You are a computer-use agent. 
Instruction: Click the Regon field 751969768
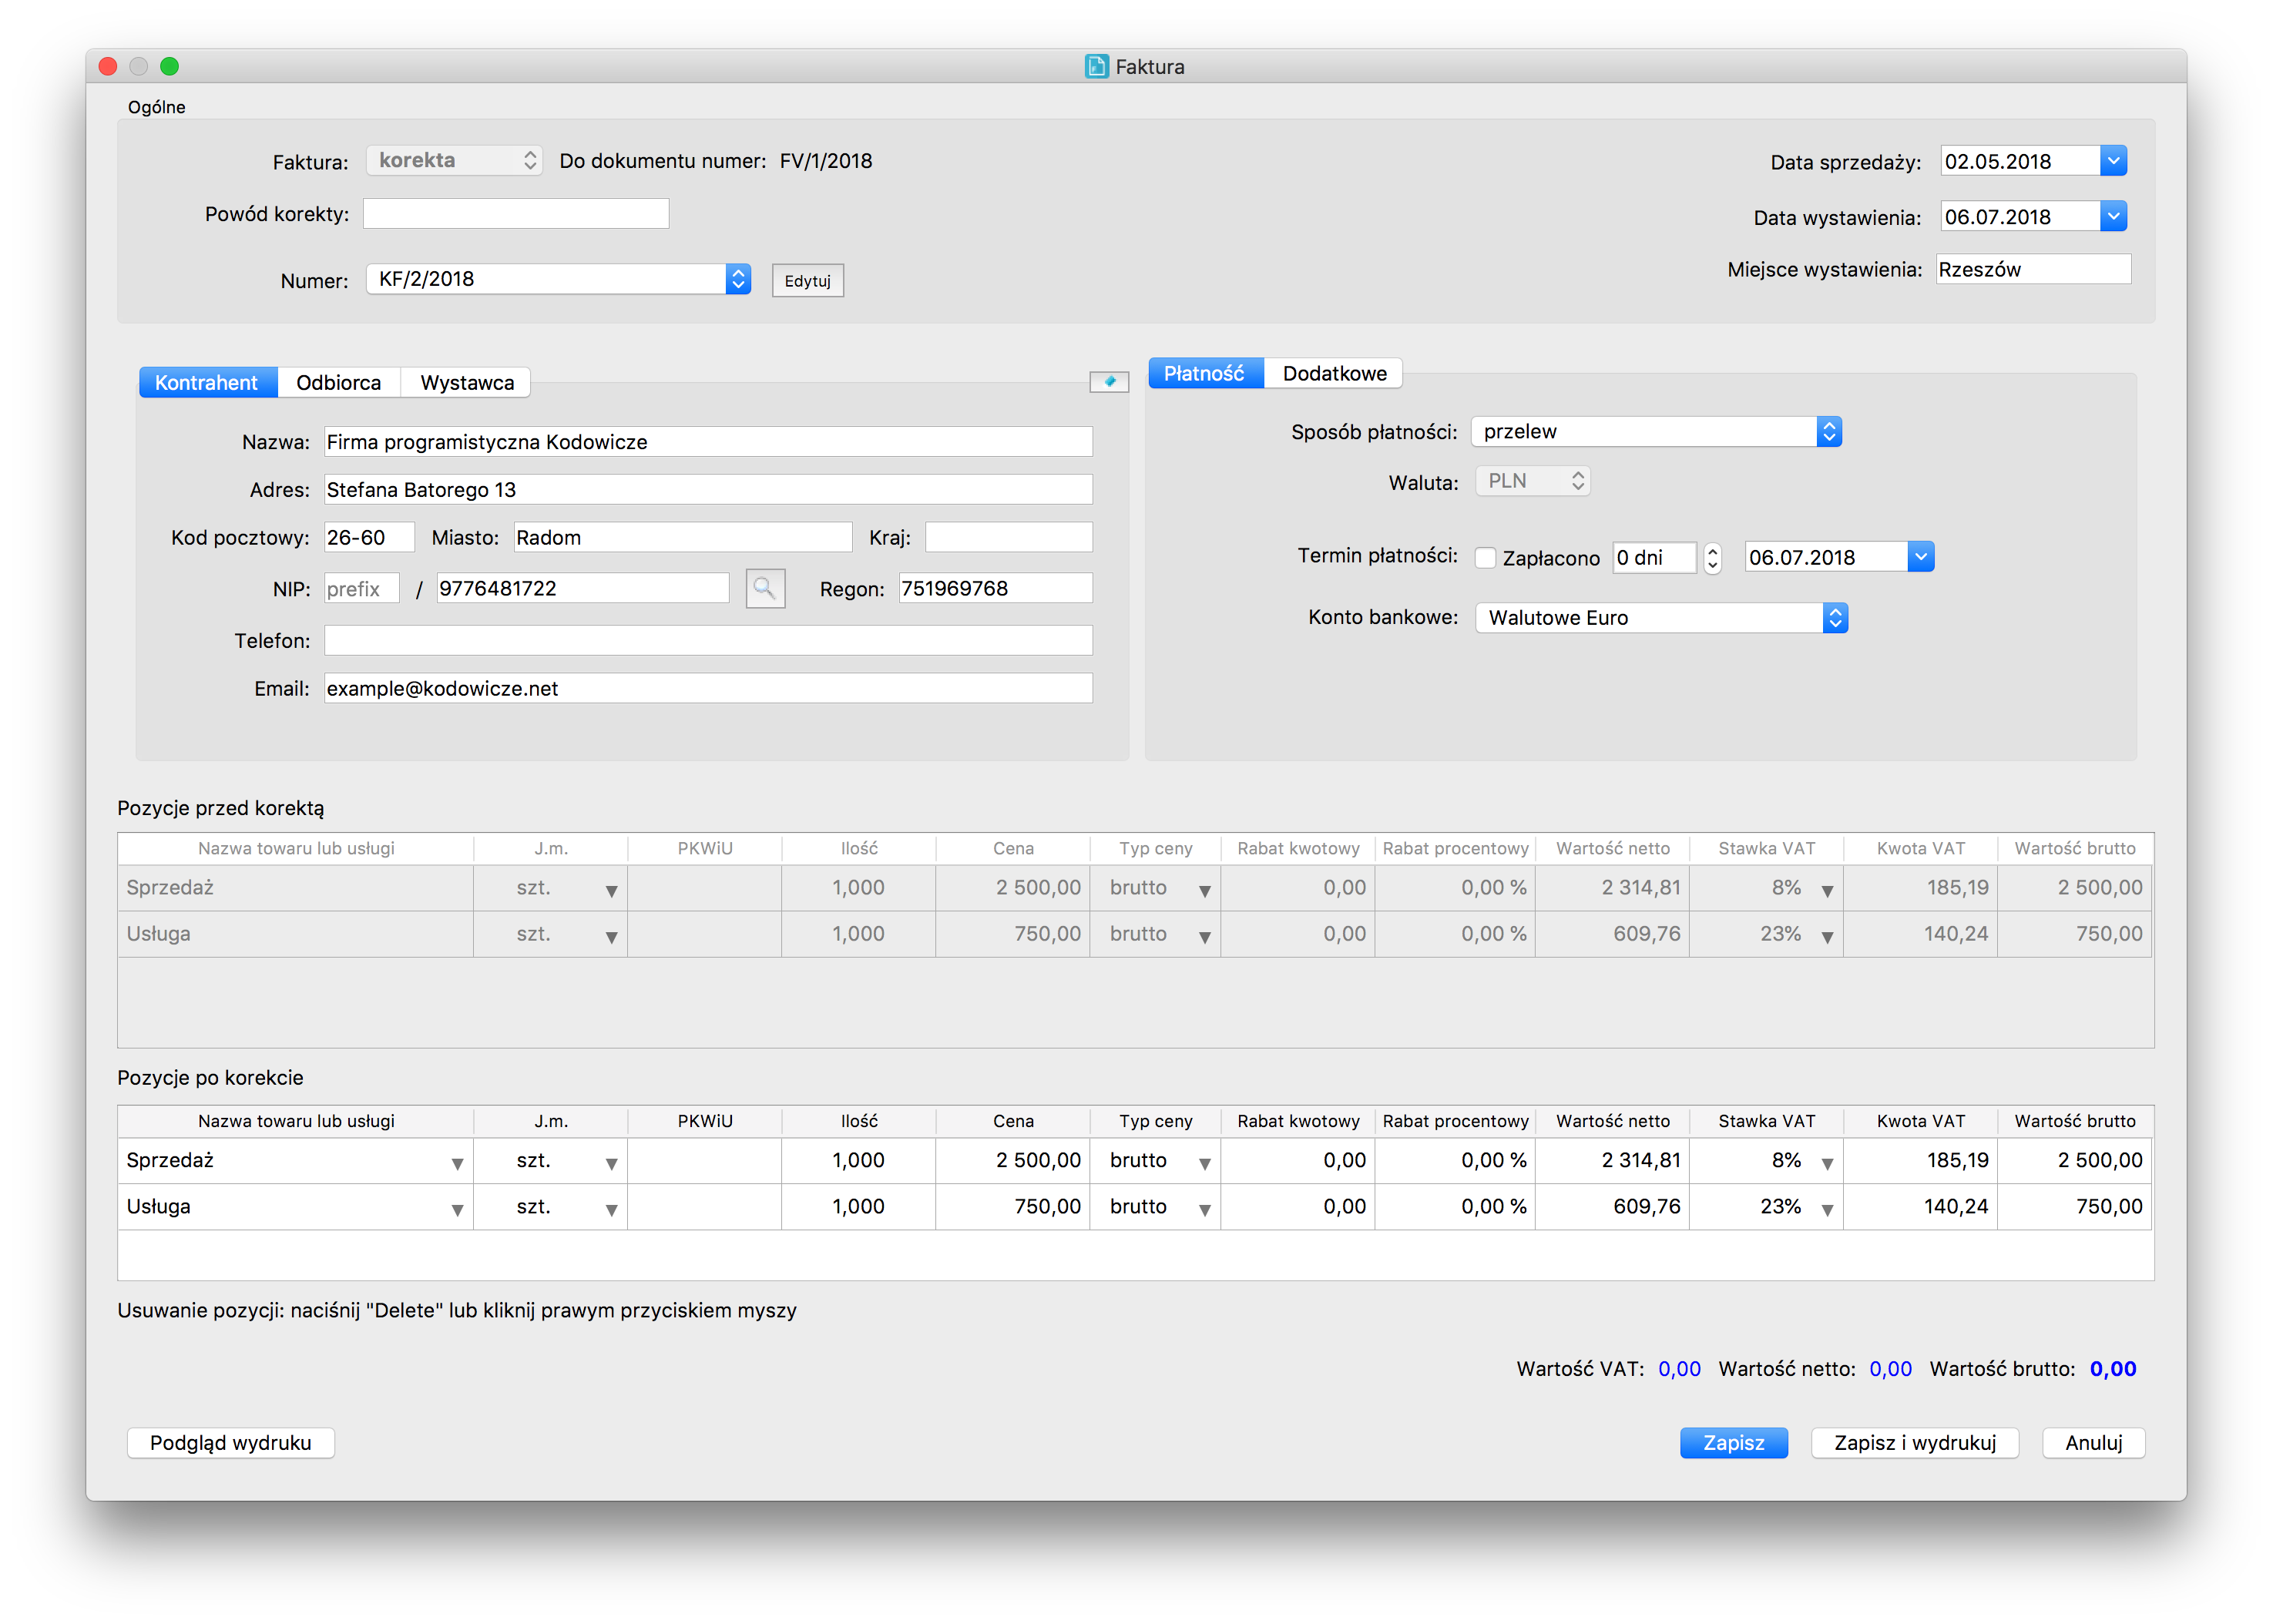coord(996,588)
